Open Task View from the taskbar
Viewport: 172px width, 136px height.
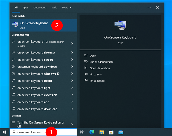82,132
